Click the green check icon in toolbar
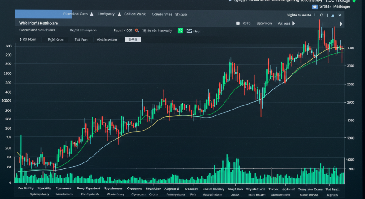This screenshot has width=365, height=199. [180, 31]
